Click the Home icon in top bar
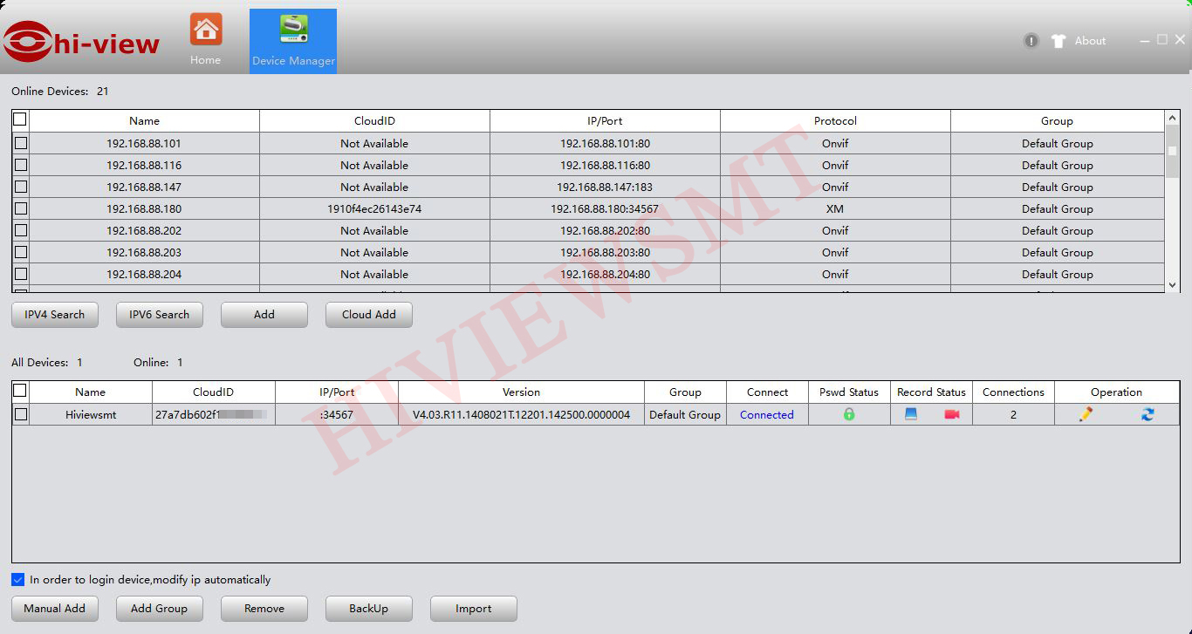 (x=206, y=30)
